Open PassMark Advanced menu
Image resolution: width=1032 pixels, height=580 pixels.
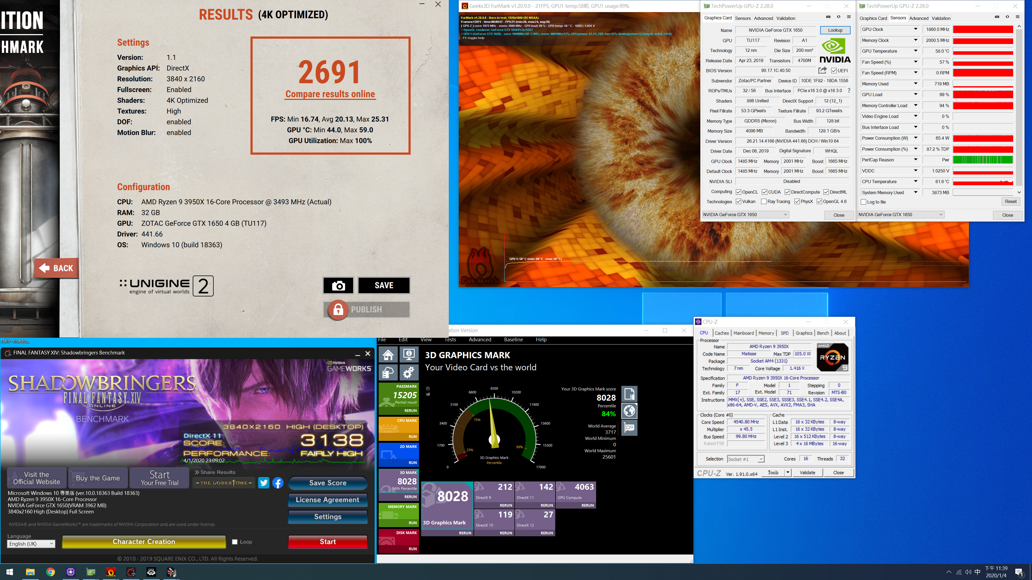[x=479, y=339]
